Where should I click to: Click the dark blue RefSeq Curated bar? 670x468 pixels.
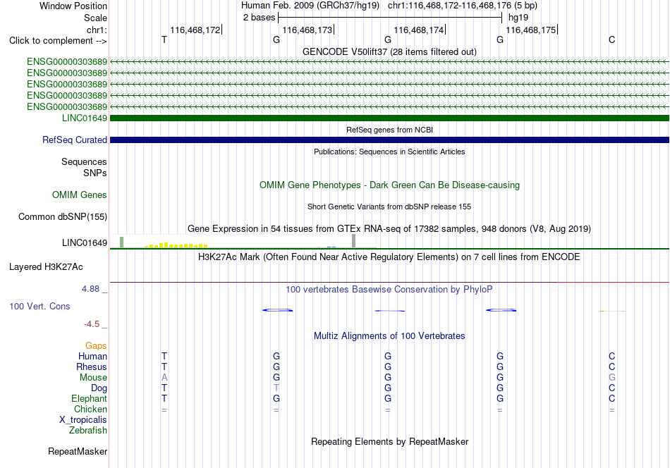pyautogui.click(x=389, y=140)
